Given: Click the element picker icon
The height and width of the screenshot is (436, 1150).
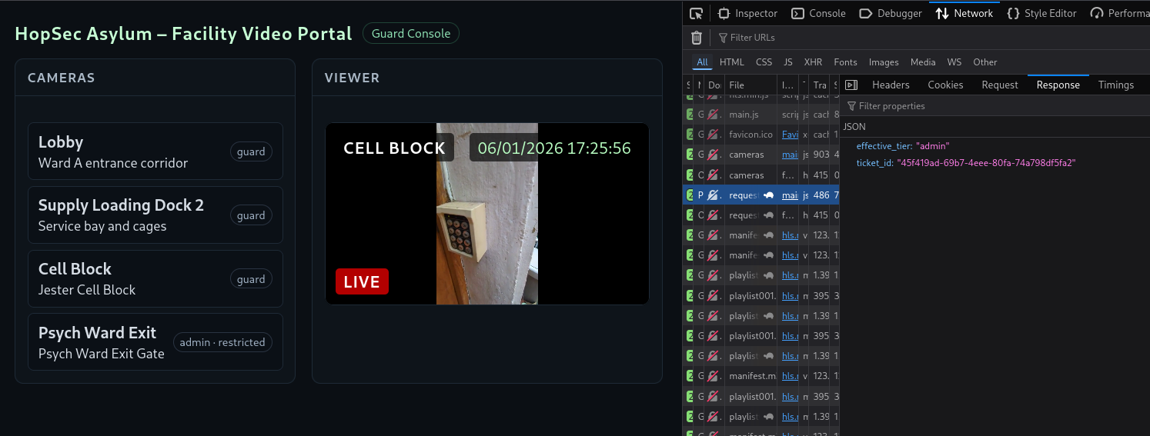Looking at the screenshot, I should pos(696,13).
